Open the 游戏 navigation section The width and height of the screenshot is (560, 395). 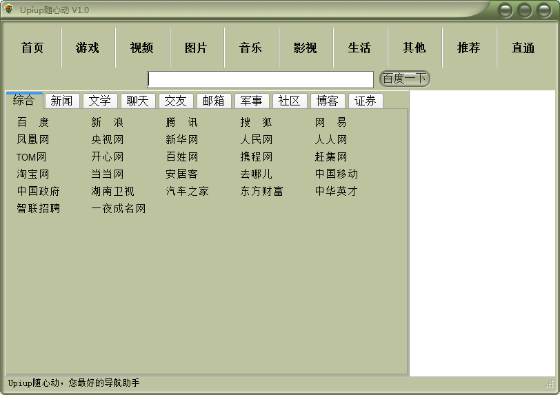(87, 48)
